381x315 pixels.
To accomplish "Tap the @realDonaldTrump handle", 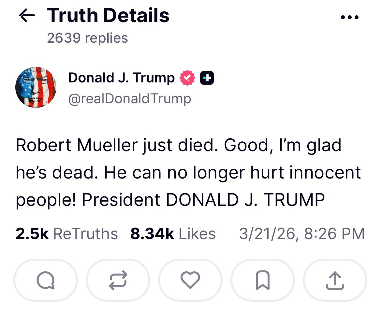I will 129,98.
